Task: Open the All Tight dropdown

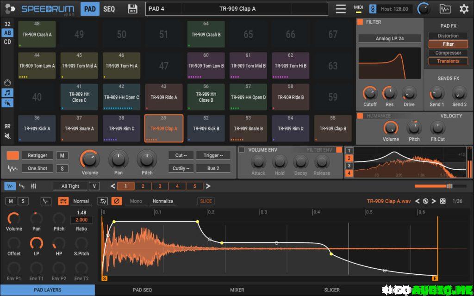Action: tap(69, 186)
